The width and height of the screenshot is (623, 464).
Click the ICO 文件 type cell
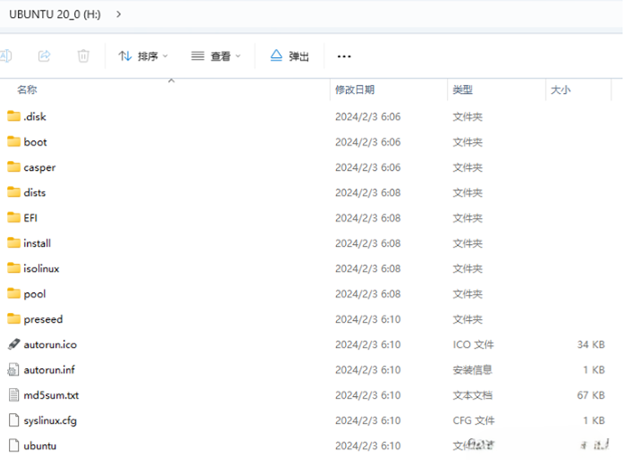pyautogui.click(x=473, y=344)
